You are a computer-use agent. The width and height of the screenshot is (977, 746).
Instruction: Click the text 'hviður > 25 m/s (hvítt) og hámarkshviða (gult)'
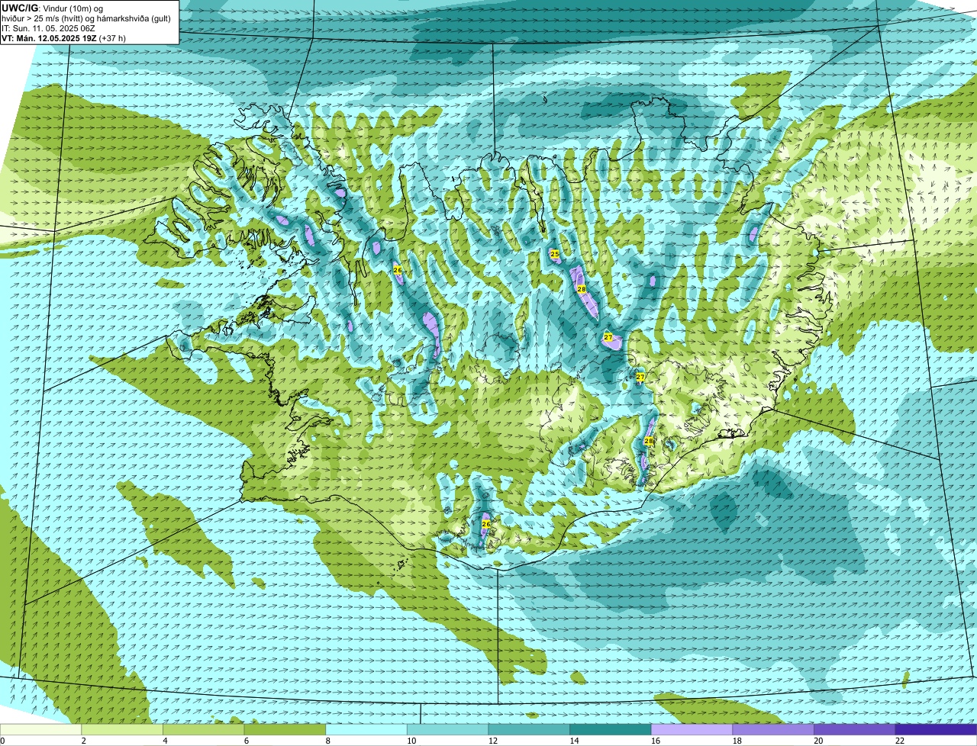[86, 18]
